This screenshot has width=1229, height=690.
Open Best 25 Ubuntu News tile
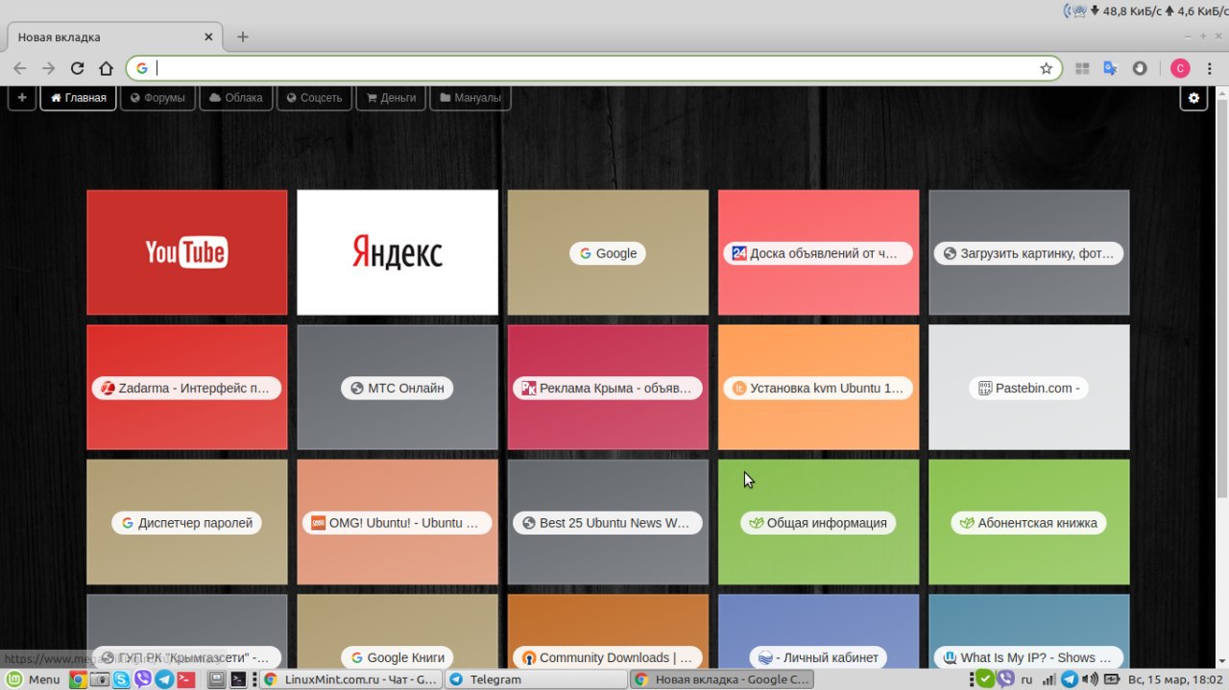click(608, 522)
